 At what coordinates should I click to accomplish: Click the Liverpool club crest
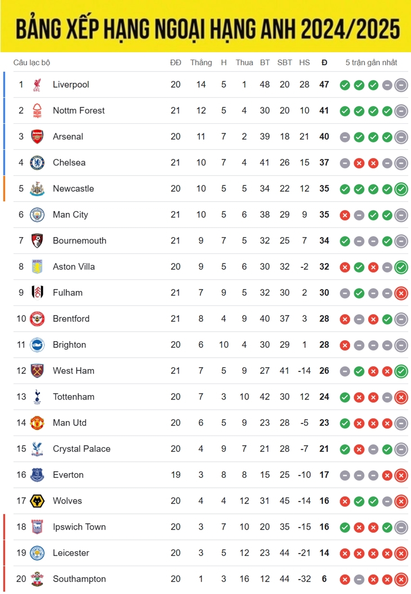coord(37,85)
